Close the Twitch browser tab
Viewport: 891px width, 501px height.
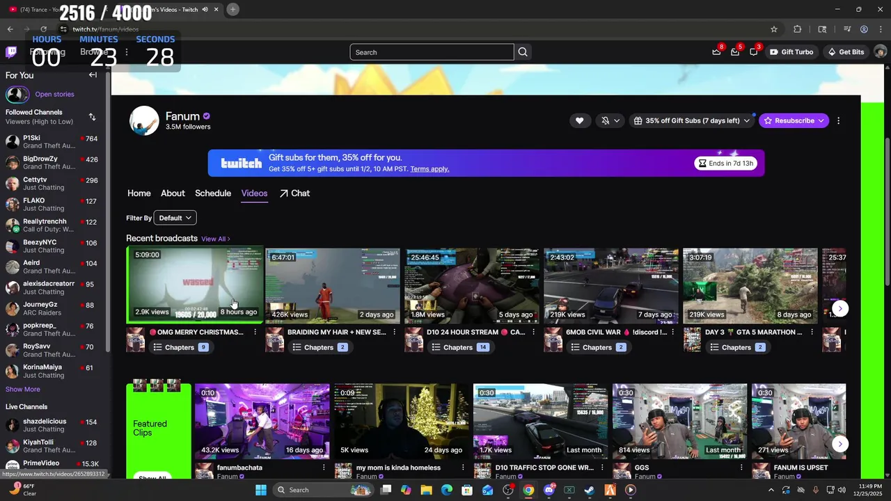216,9
